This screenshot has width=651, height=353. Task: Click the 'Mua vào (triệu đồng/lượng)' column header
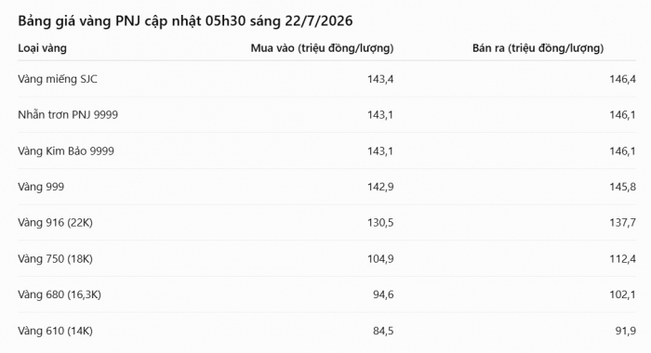[x=322, y=48]
